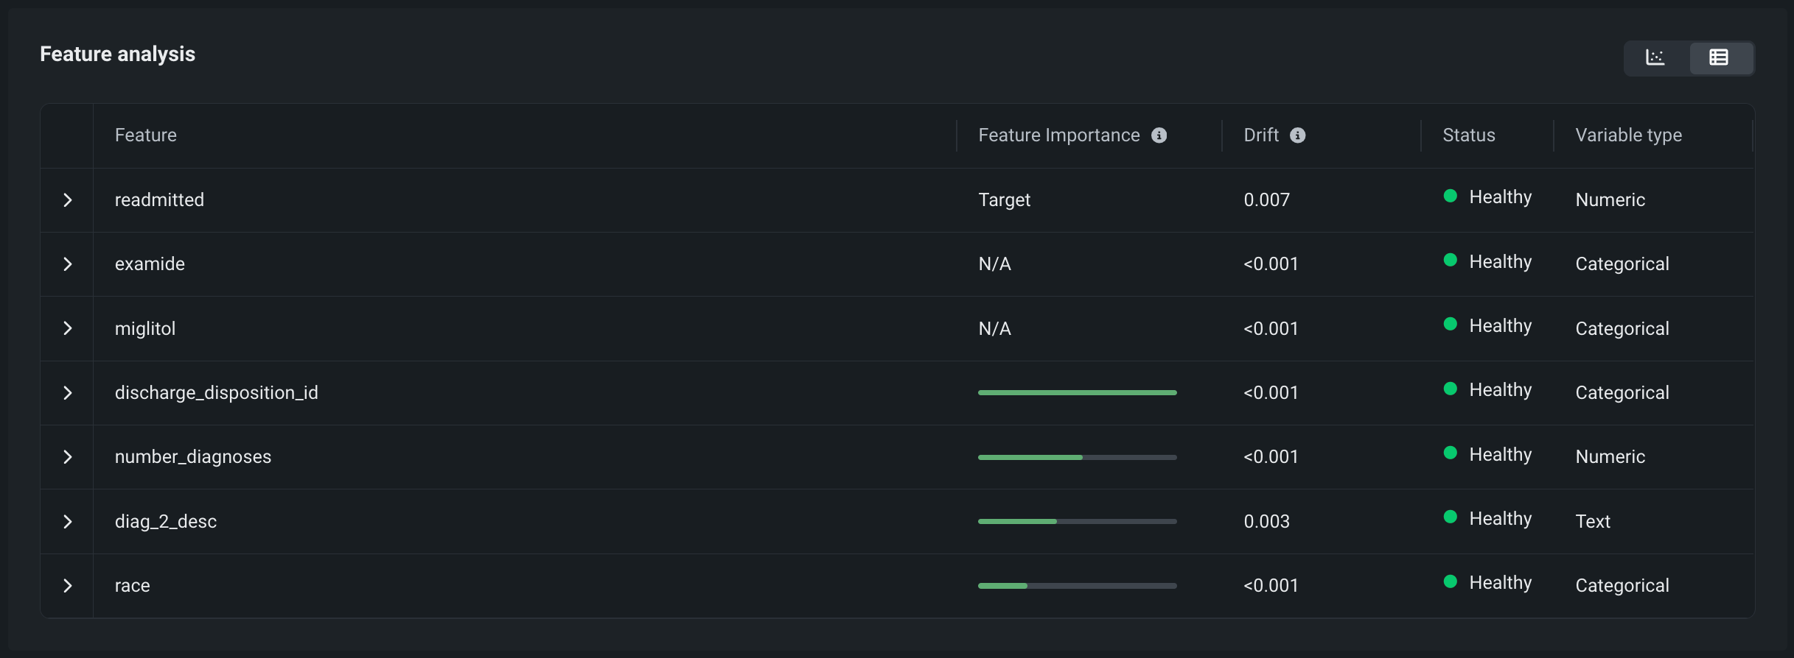Sort by Feature column header
Screen dimensions: 1794x658
point(146,135)
